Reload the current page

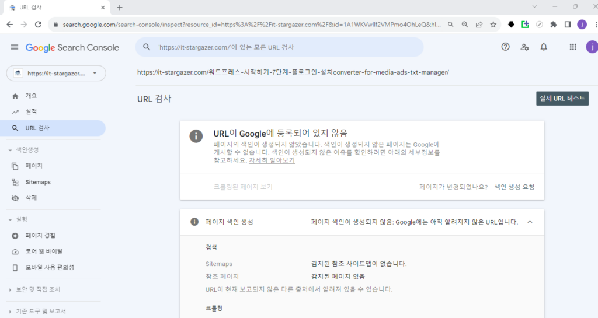point(38,25)
